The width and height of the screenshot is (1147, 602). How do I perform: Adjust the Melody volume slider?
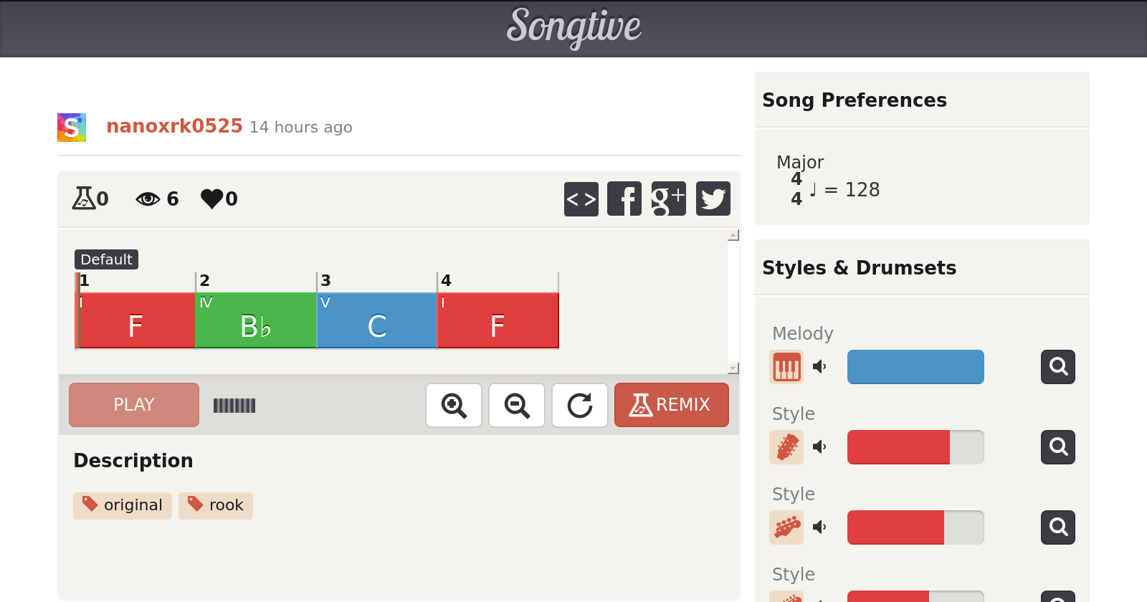pos(915,367)
